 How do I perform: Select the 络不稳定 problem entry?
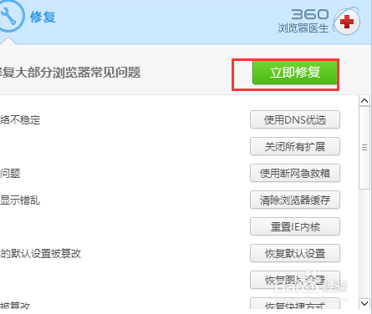point(20,120)
